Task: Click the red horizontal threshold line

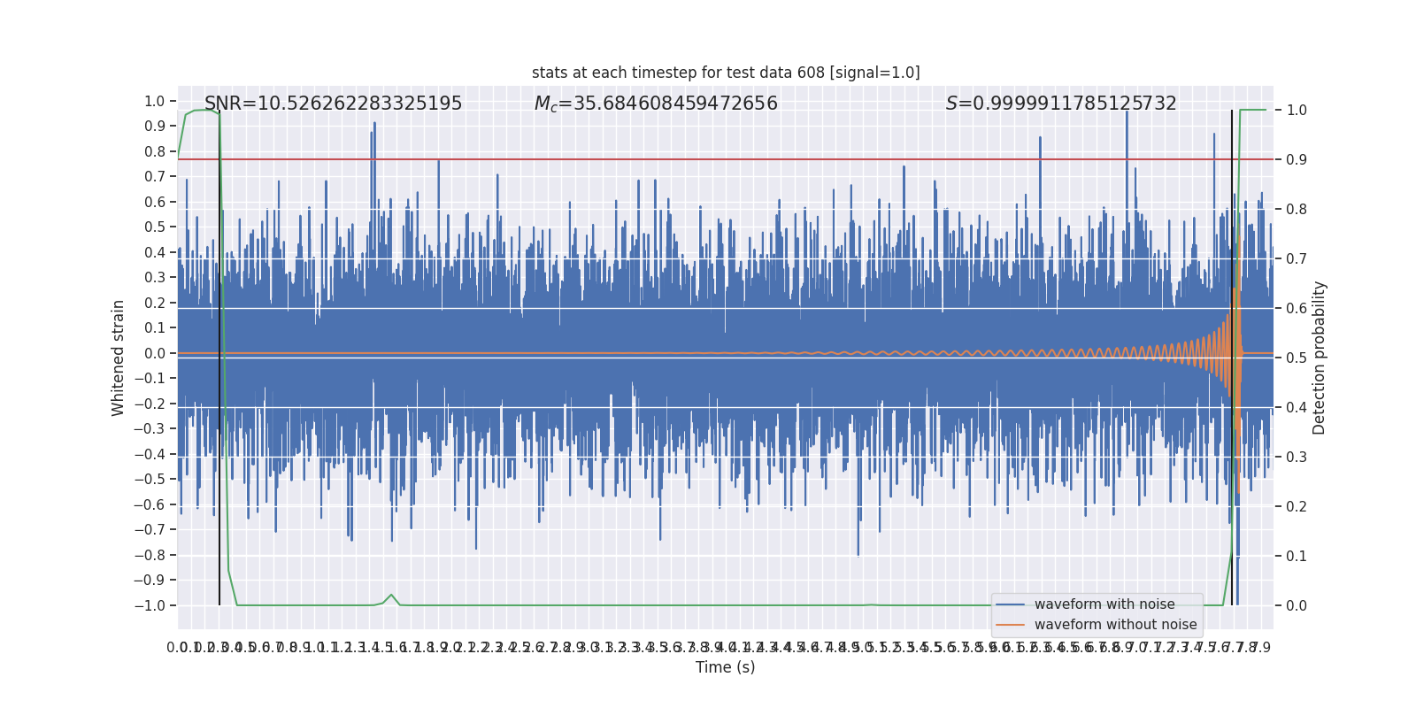Action: pos(726,159)
